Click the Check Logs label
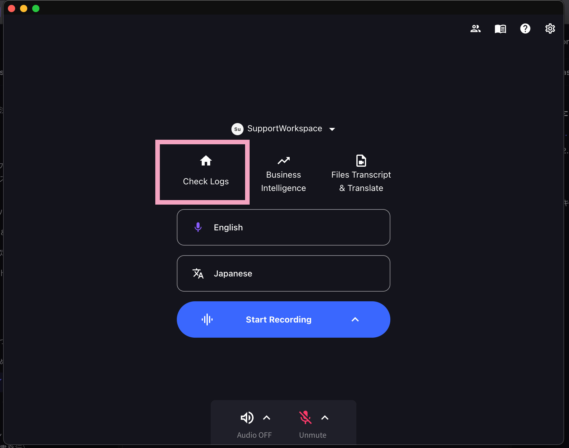The width and height of the screenshot is (569, 448). tap(206, 181)
